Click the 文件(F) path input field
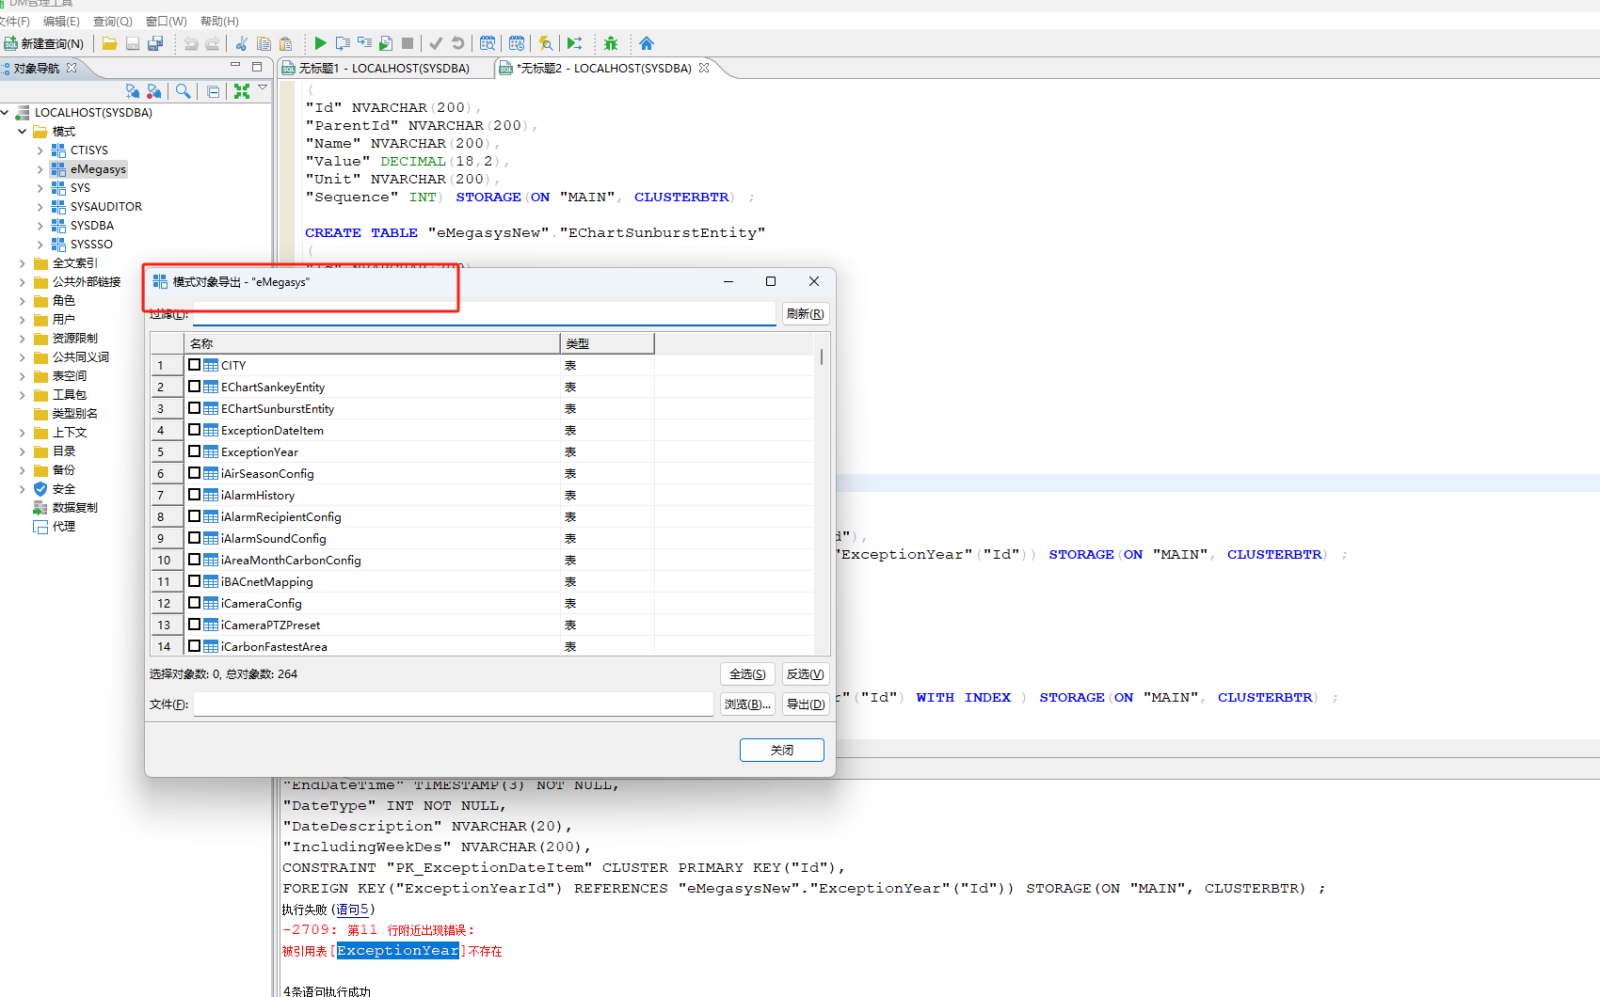1600x997 pixels. coord(454,704)
